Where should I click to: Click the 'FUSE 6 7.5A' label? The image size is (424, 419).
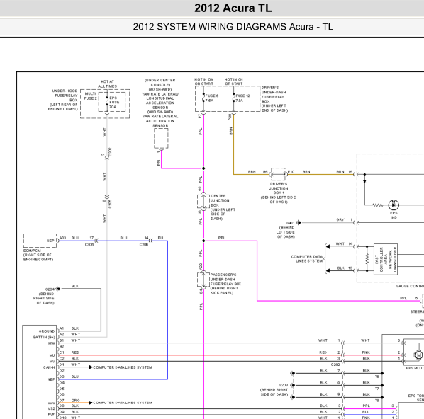(212, 98)
